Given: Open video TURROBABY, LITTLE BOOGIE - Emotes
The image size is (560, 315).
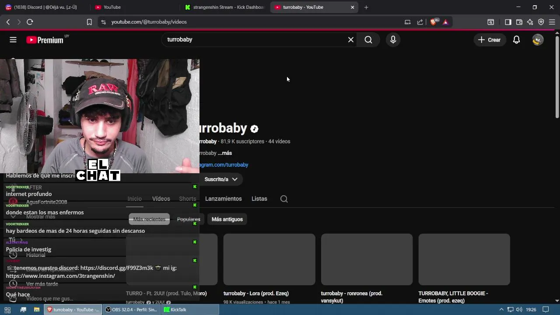Looking at the screenshot, I should tap(453, 297).
